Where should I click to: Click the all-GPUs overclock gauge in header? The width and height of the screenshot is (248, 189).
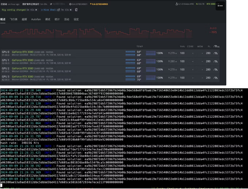click(x=216, y=46)
